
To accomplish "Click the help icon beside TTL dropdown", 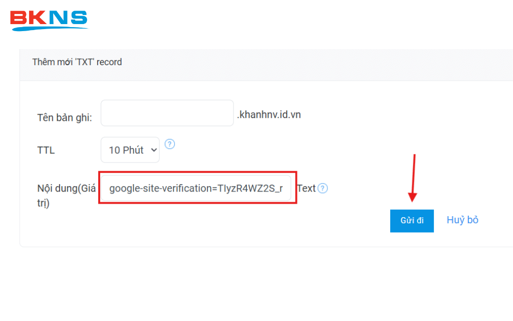I will coord(170,144).
